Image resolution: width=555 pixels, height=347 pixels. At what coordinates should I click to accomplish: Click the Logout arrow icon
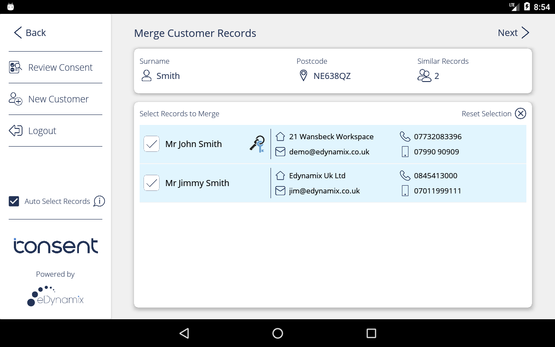tap(16, 131)
